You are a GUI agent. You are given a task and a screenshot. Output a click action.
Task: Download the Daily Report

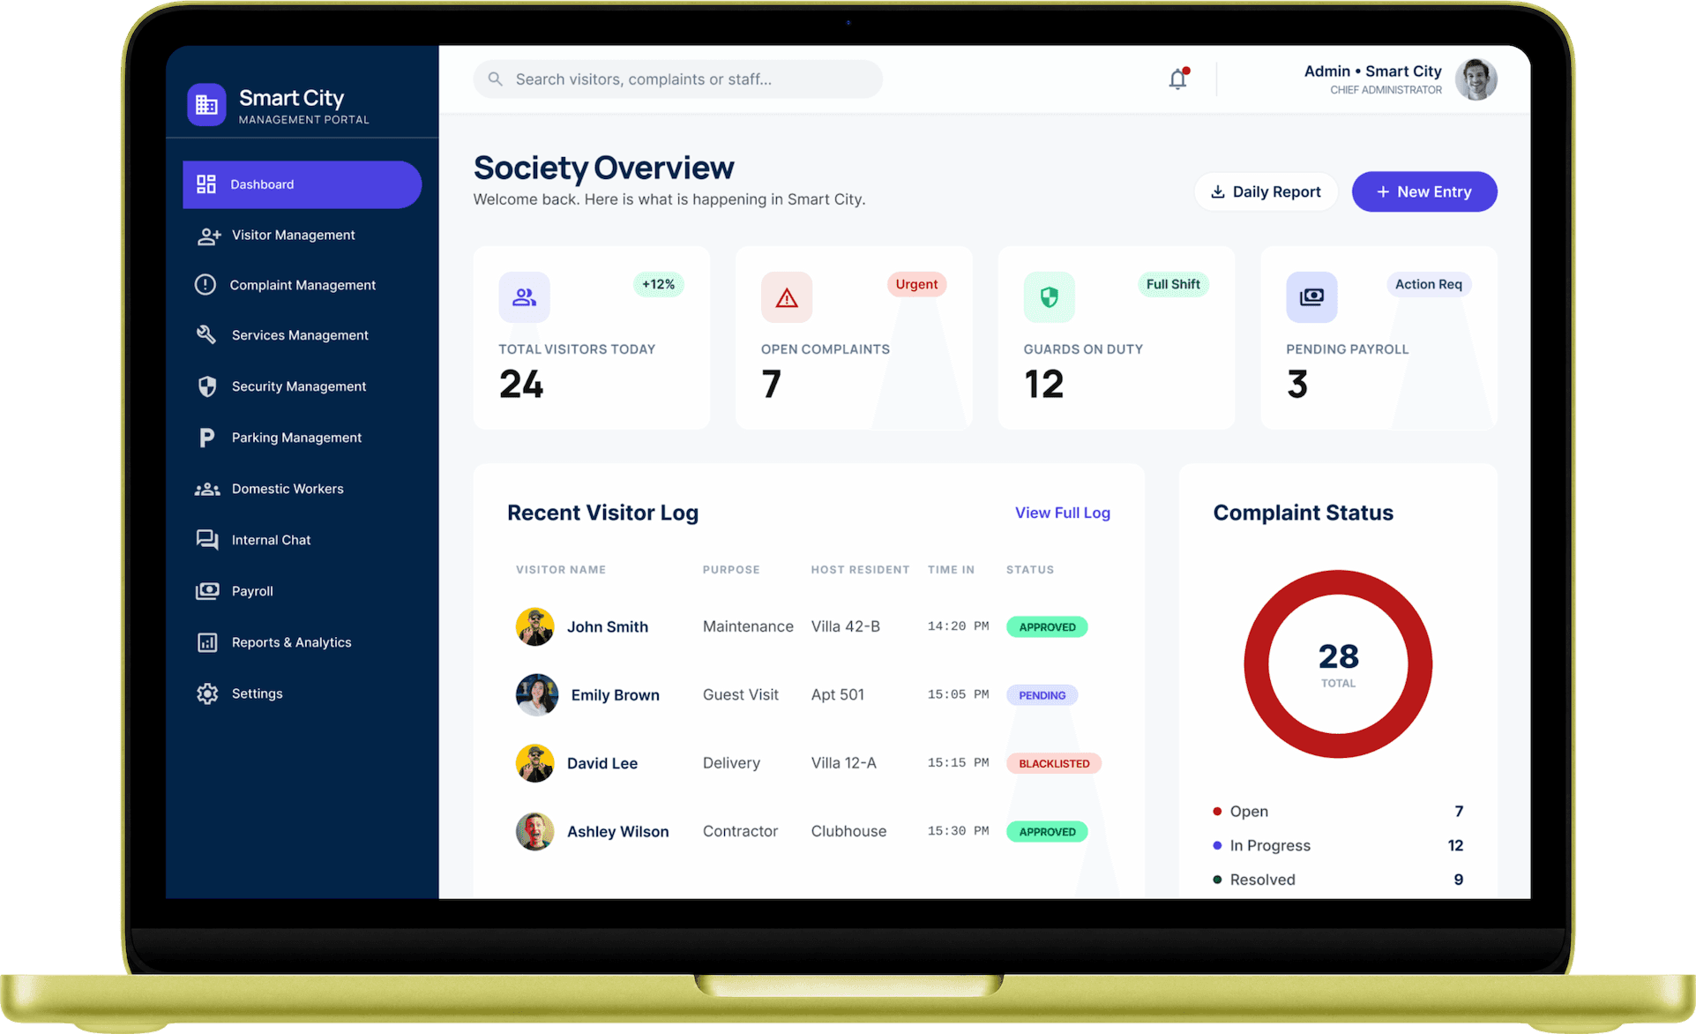coord(1266,191)
